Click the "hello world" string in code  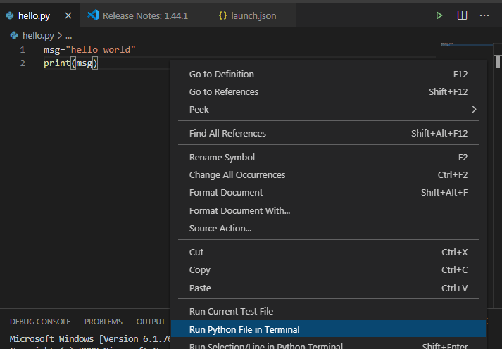coord(101,49)
